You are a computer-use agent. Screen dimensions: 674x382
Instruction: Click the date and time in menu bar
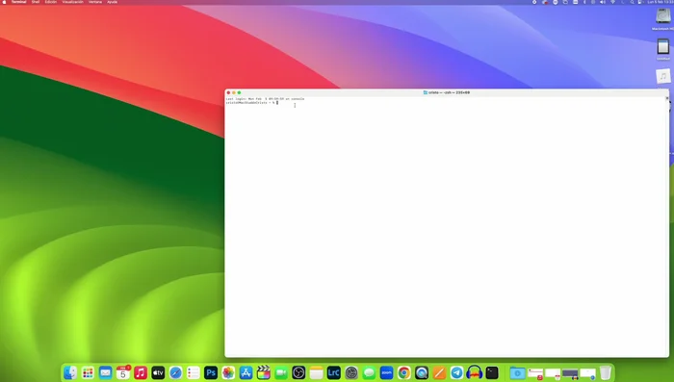point(661,2)
